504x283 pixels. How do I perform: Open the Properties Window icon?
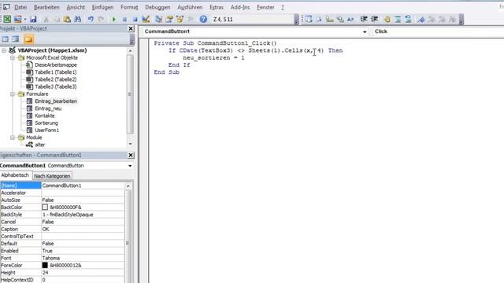[x=169, y=19]
